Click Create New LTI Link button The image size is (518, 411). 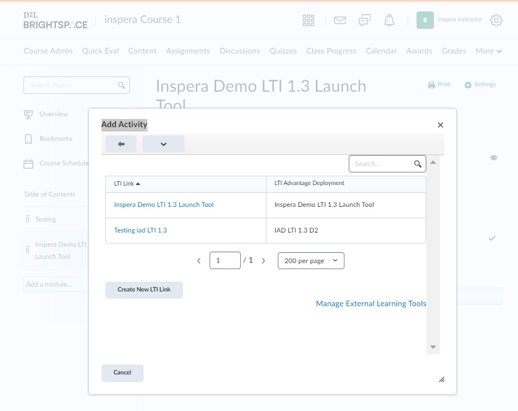(x=144, y=290)
